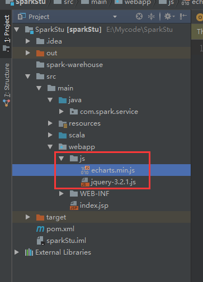The height and width of the screenshot is (282, 203).
Task: Expand the target folder
Action: point(28,217)
